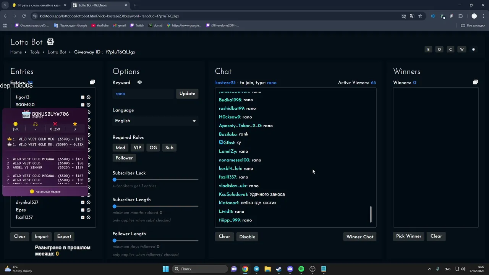489x275 pixels.
Task: Open YouTube bookmark
Action: [x=100, y=26]
